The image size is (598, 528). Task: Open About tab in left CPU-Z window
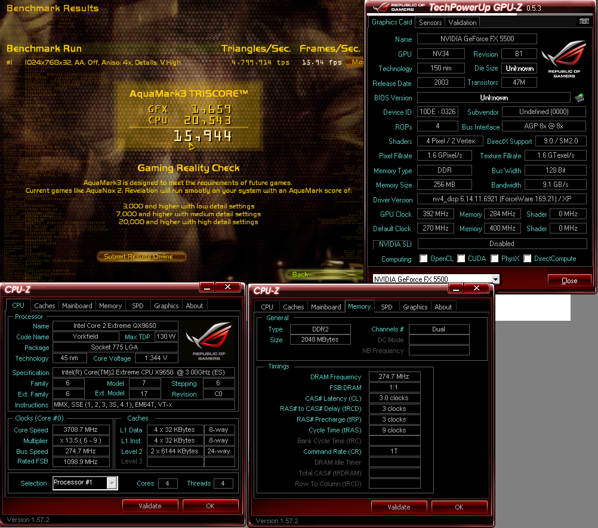195,306
